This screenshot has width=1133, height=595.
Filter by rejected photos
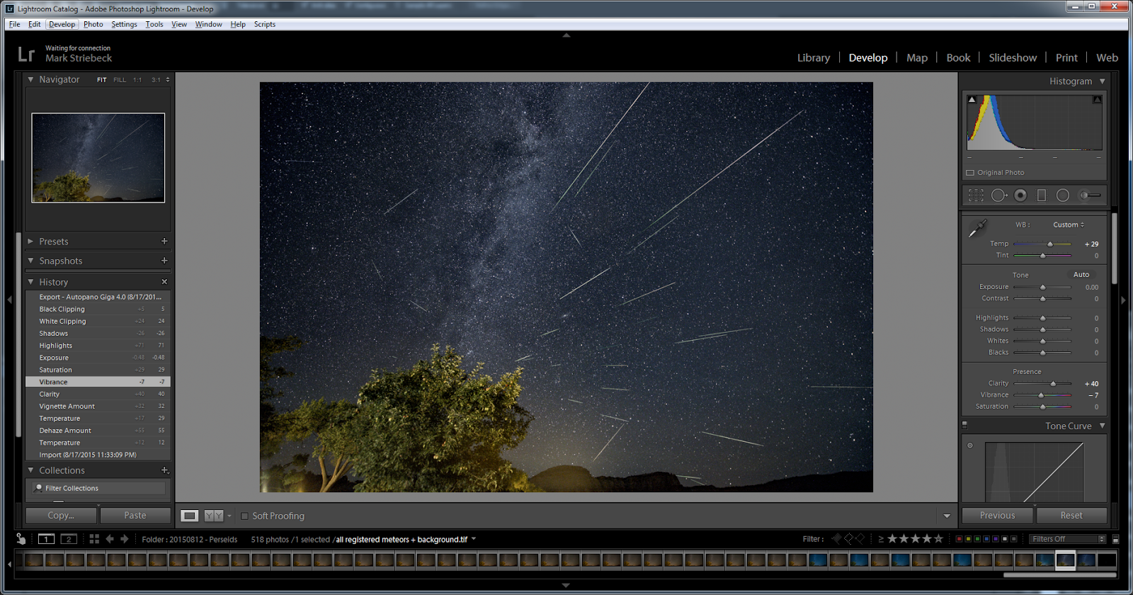coord(860,539)
